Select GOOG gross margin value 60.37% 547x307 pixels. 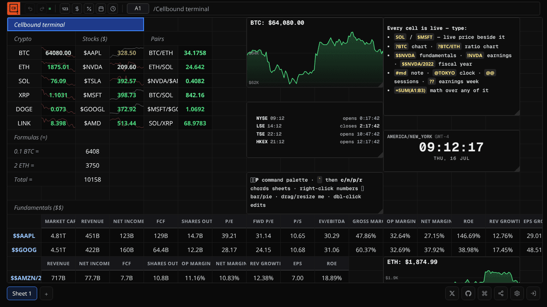366,250
